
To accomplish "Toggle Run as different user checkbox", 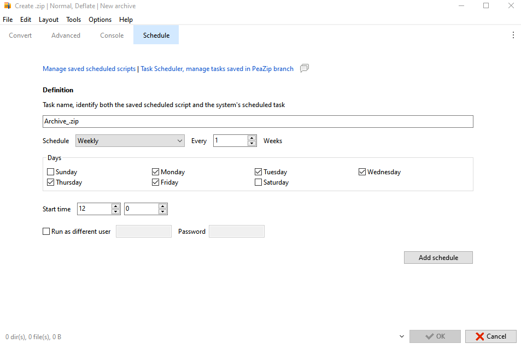I will point(46,232).
